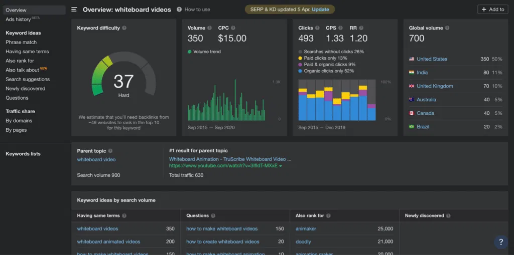
Task: Click the help icon beside Keyword difficulty
Action: click(x=124, y=28)
